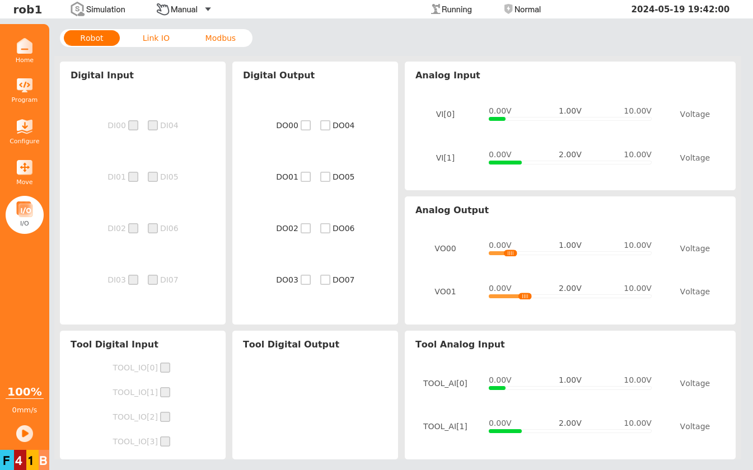Click the Normal shield status icon
This screenshot has height=470, width=753.
pos(508,9)
